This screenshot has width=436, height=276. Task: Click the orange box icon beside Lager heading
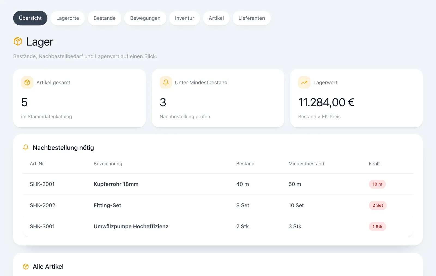[x=18, y=41]
